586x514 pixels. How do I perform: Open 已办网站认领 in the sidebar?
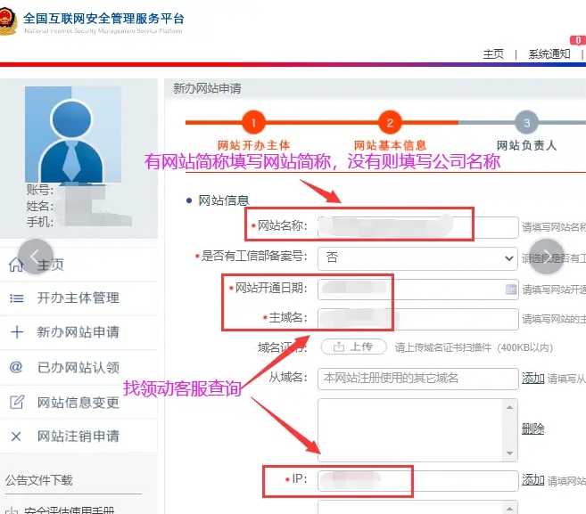click(78, 367)
